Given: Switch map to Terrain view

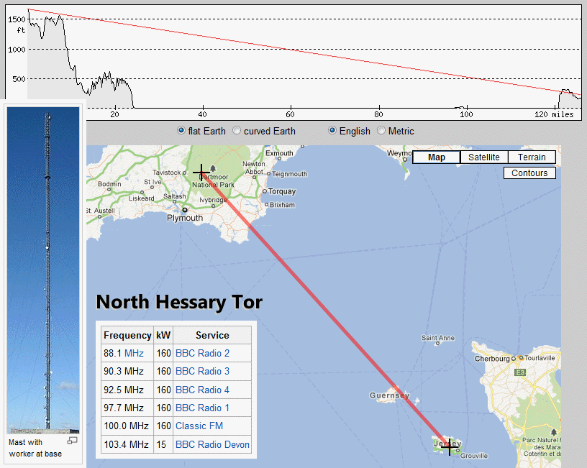Looking at the screenshot, I should [x=532, y=157].
